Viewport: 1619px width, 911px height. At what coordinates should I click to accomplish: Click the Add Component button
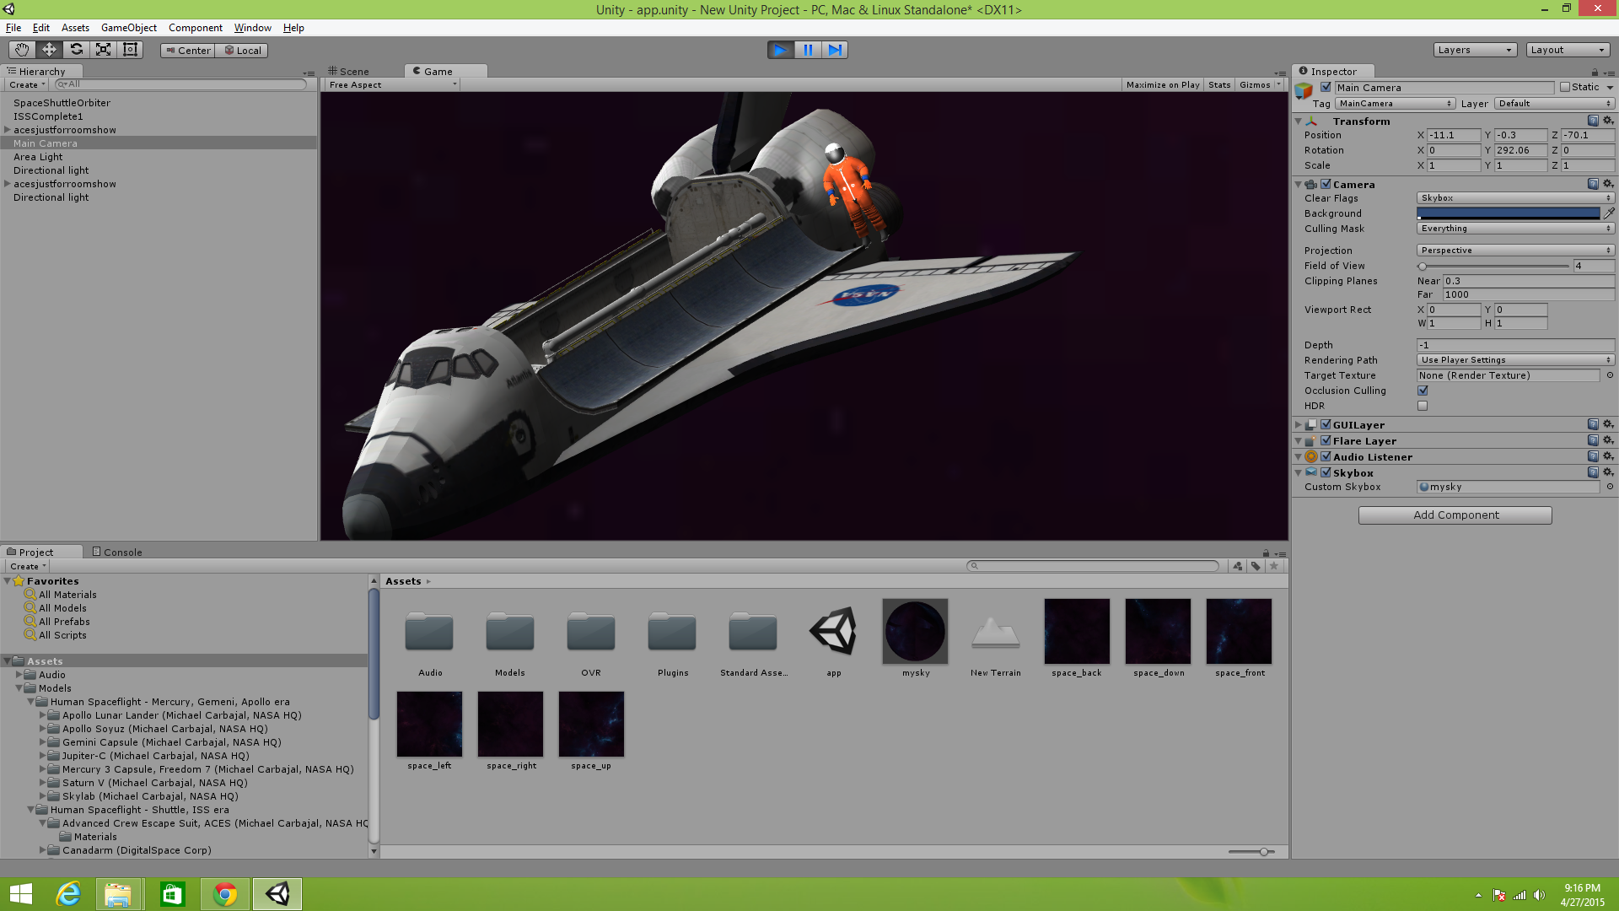tap(1455, 515)
